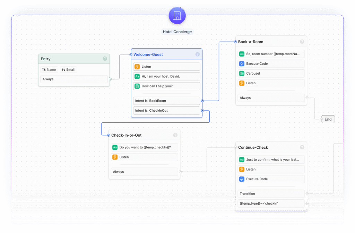Select the Intent is: BookRoom transition

166,101
